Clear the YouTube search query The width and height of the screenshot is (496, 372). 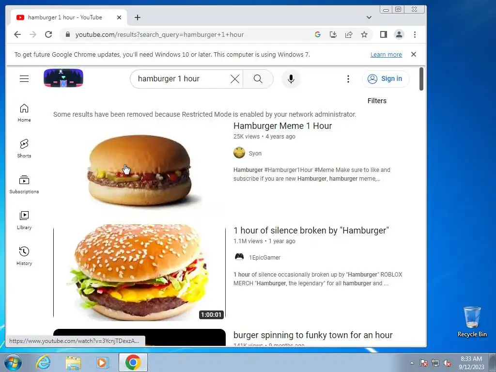tap(235, 79)
